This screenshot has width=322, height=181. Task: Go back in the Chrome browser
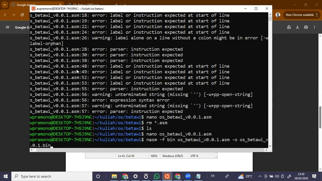[5, 15]
